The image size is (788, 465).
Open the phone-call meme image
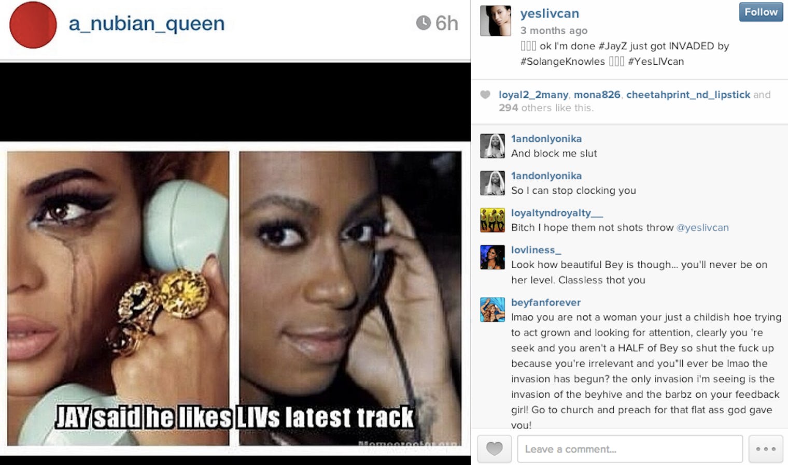234,298
